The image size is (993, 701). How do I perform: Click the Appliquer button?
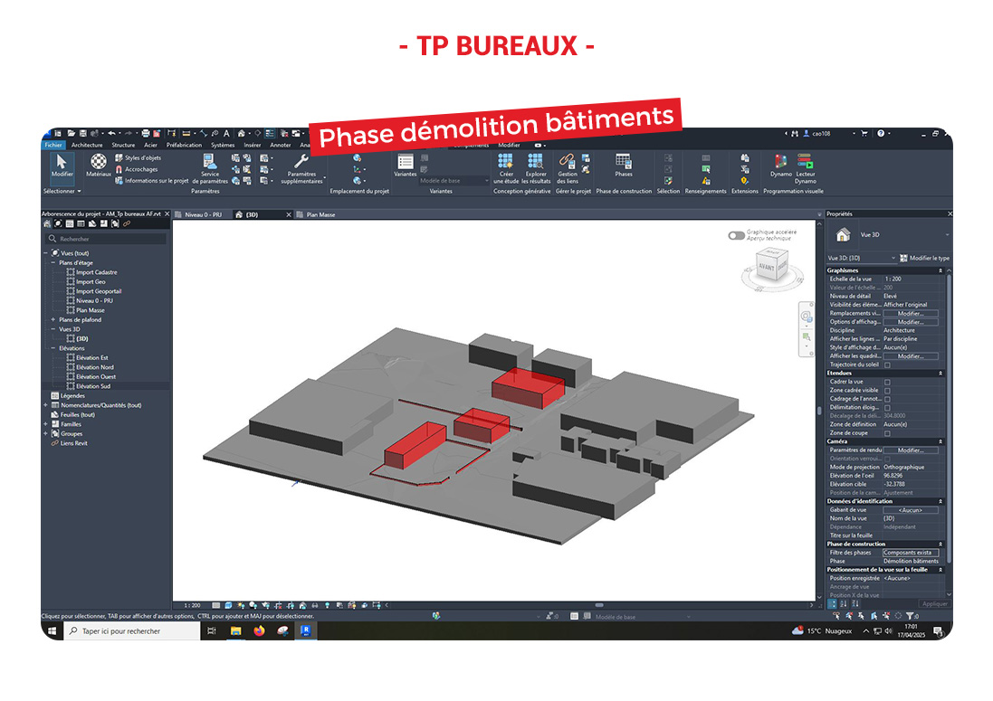pyautogui.click(x=935, y=603)
